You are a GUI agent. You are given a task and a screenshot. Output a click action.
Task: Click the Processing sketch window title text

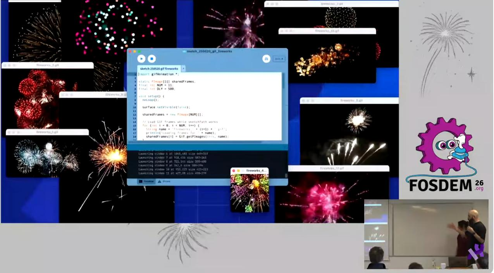pyautogui.click(x=209, y=51)
